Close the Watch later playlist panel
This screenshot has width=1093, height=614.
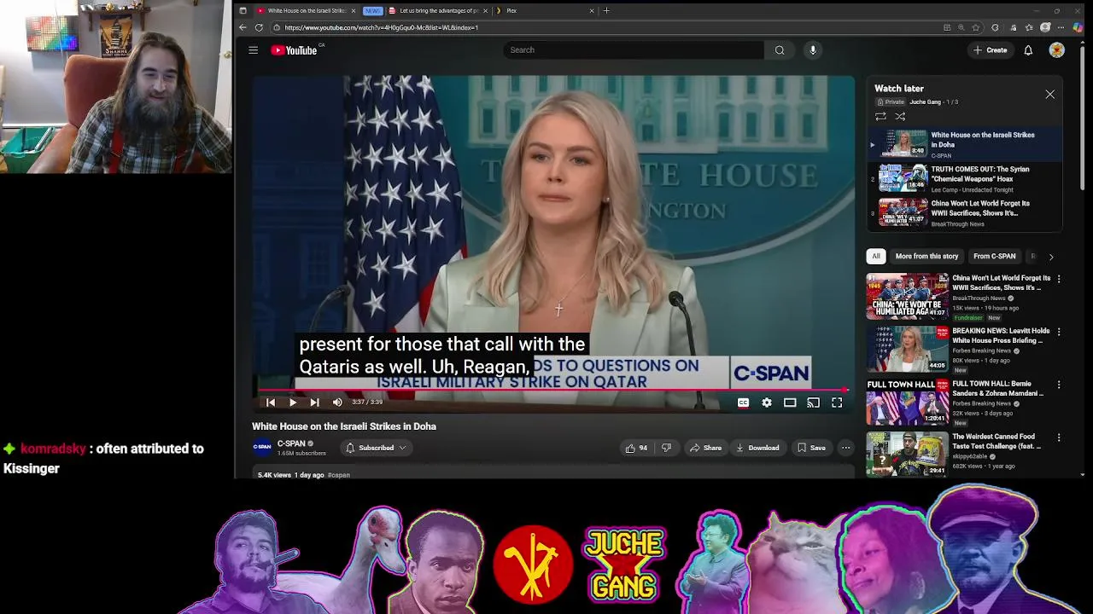click(x=1050, y=95)
